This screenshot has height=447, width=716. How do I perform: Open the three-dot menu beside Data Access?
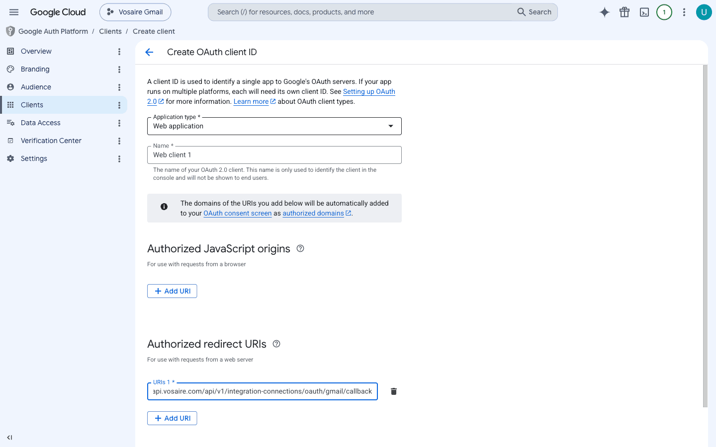click(119, 123)
